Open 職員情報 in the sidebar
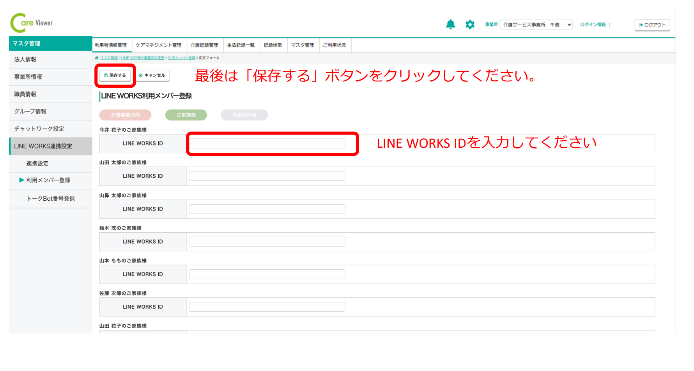This screenshot has height=371, width=694. pyautogui.click(x=25, y=94)
